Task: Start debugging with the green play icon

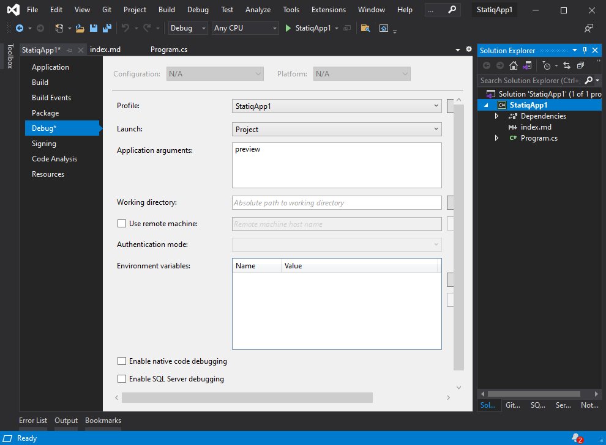Action: pyautogui.click(x=288, y=28)
